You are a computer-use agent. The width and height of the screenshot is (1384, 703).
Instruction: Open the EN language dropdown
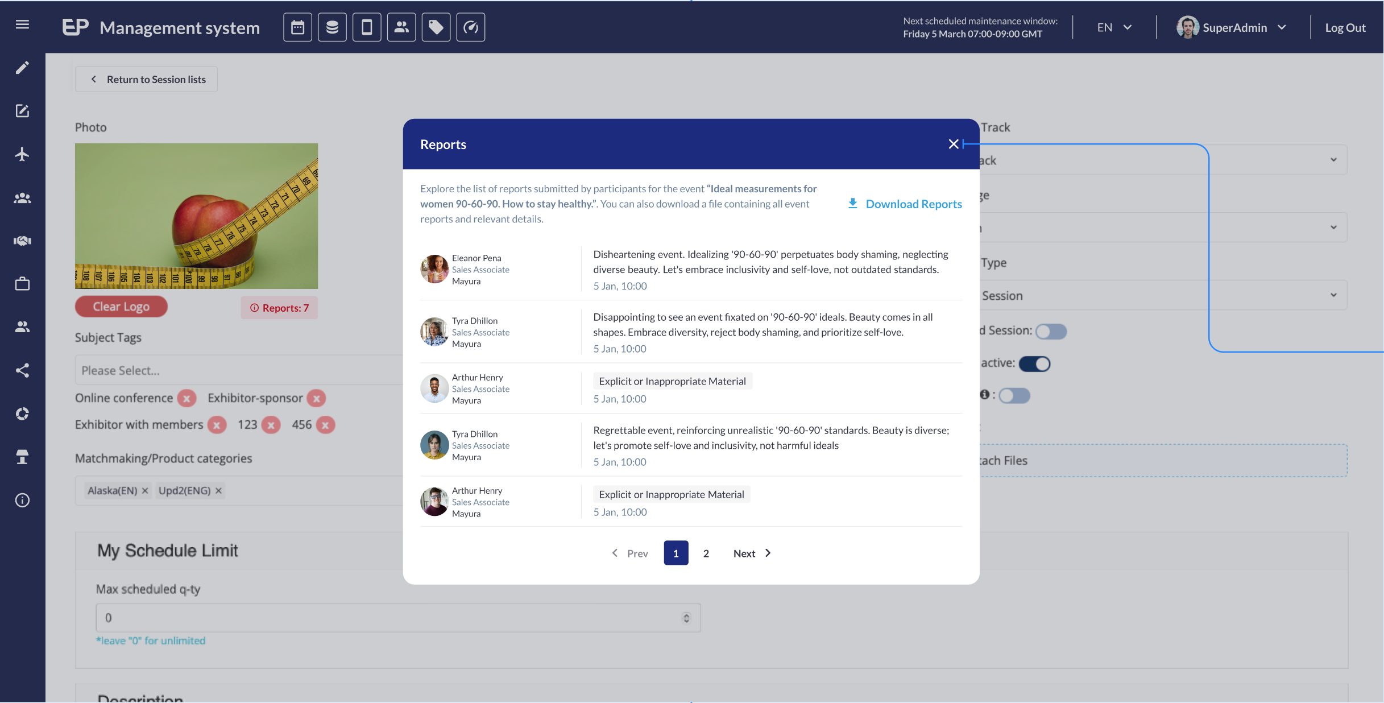click(1114, 27)
